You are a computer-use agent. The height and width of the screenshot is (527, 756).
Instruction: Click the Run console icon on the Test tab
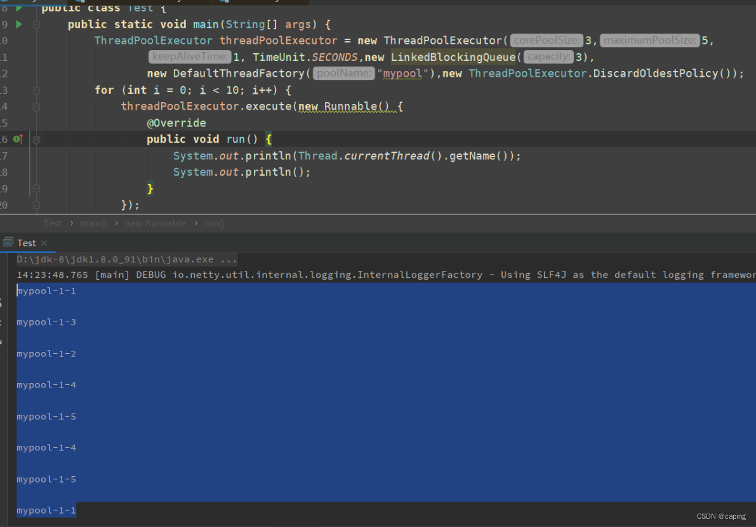tap(8, 242)
